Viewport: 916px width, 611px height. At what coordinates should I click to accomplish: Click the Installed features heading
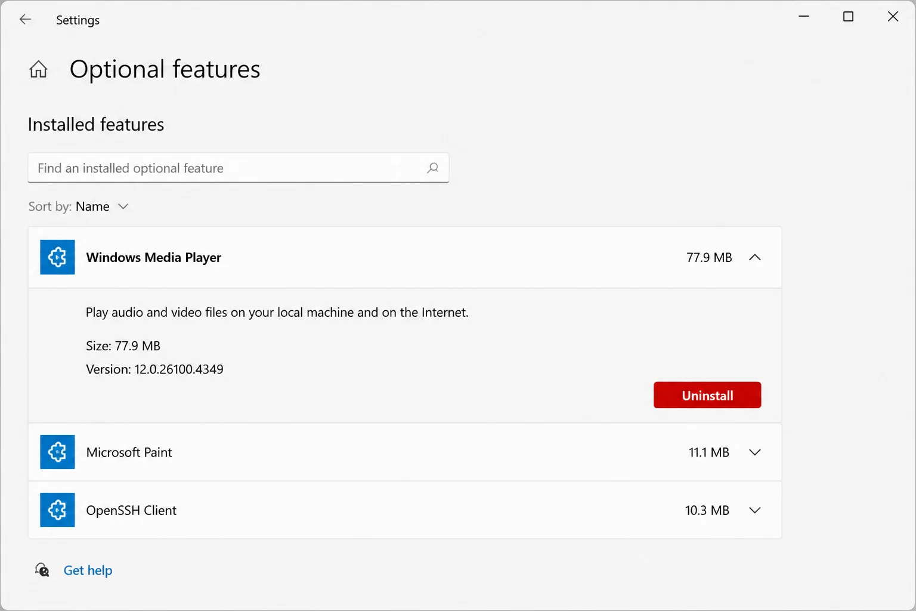(96, 124)
